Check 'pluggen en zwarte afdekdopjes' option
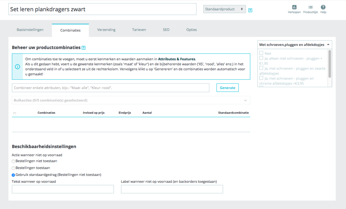346x209 pixels. [x=261, y=68]
